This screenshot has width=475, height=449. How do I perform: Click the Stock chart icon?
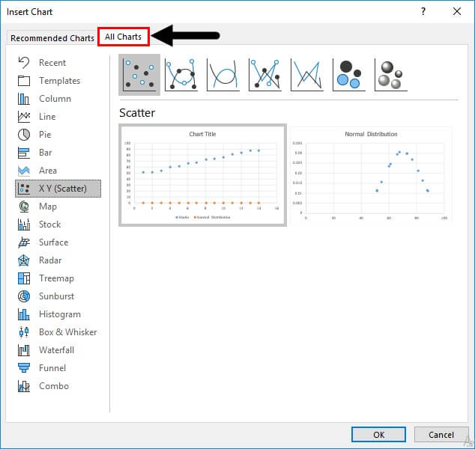(24, 224)
